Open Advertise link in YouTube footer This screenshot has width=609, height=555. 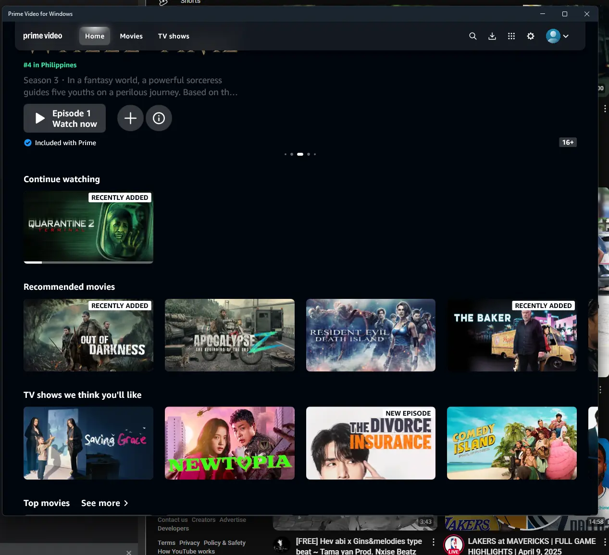(233, 520)
